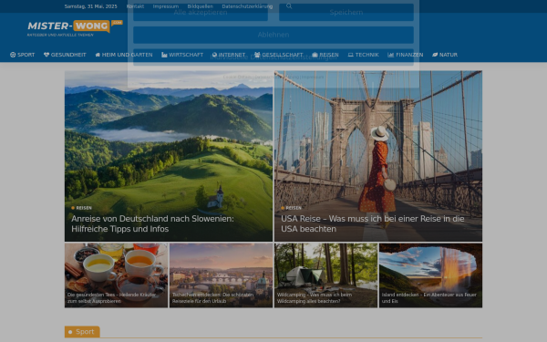Open Datenschutzerklärung link in top bar
The height and width of the screenshot is (342, 547).
tap(247, 6)
